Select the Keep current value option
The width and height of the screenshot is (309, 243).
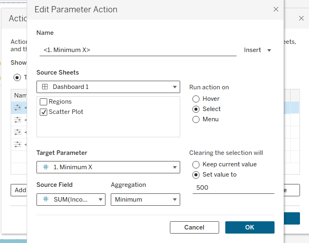coord(196,165)
